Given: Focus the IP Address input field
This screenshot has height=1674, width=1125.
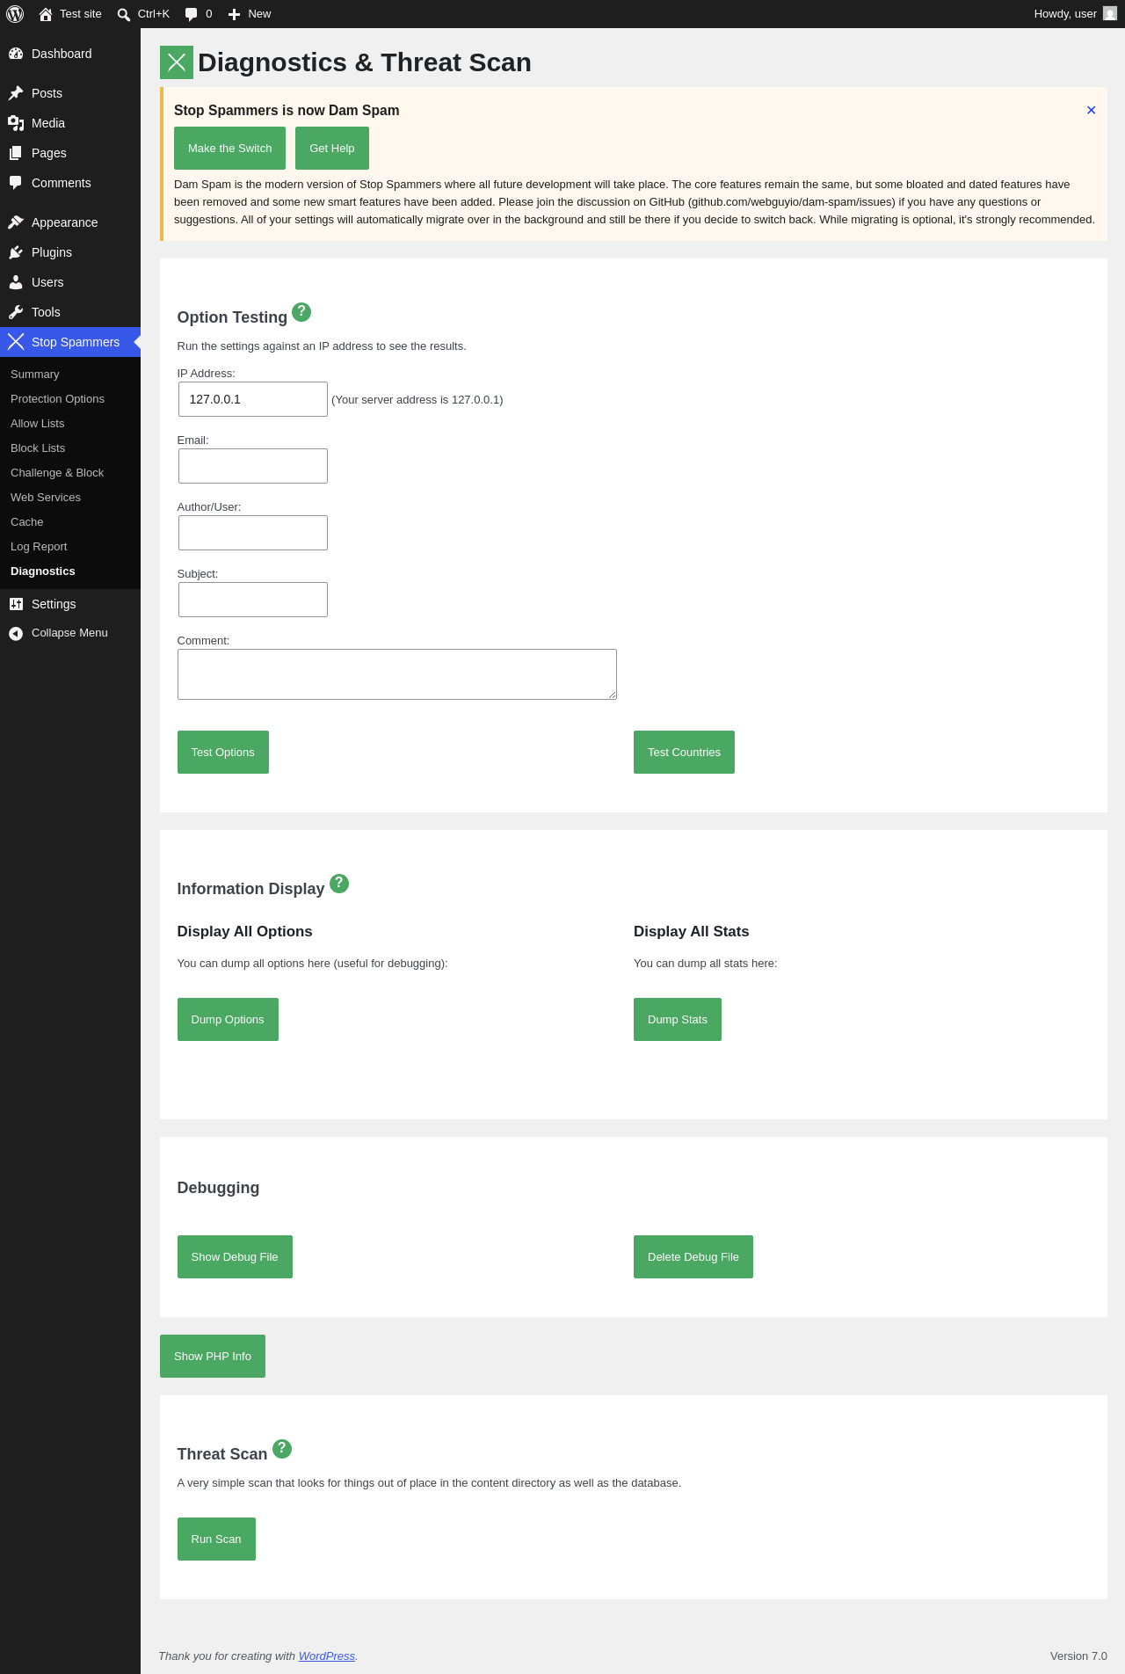Looking at the screenshot, I should (253, 399).
